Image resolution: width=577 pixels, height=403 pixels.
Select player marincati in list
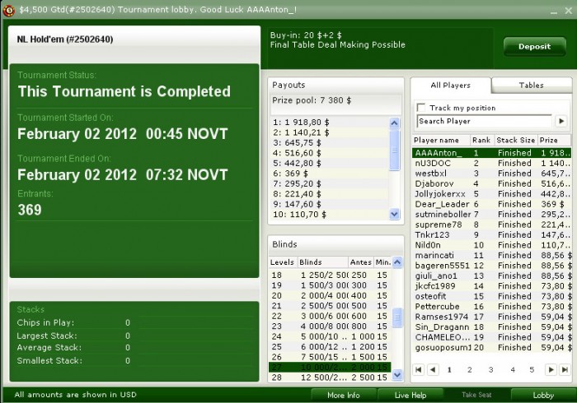tap(491, 256)
